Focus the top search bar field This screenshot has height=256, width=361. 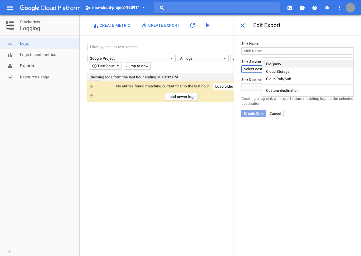pos(216,8)
